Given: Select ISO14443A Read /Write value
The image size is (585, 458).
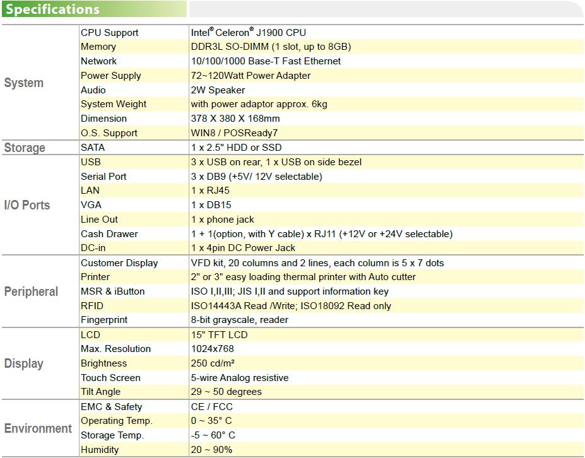Looking at the screenshot, I should pyautogui.click(x=291, y=306).
